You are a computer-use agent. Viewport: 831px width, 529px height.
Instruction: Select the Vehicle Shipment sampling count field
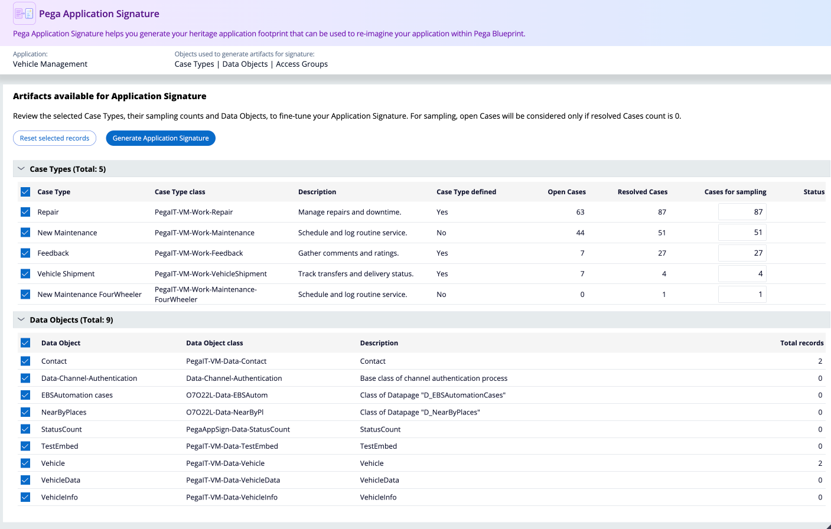coord(742,274)
